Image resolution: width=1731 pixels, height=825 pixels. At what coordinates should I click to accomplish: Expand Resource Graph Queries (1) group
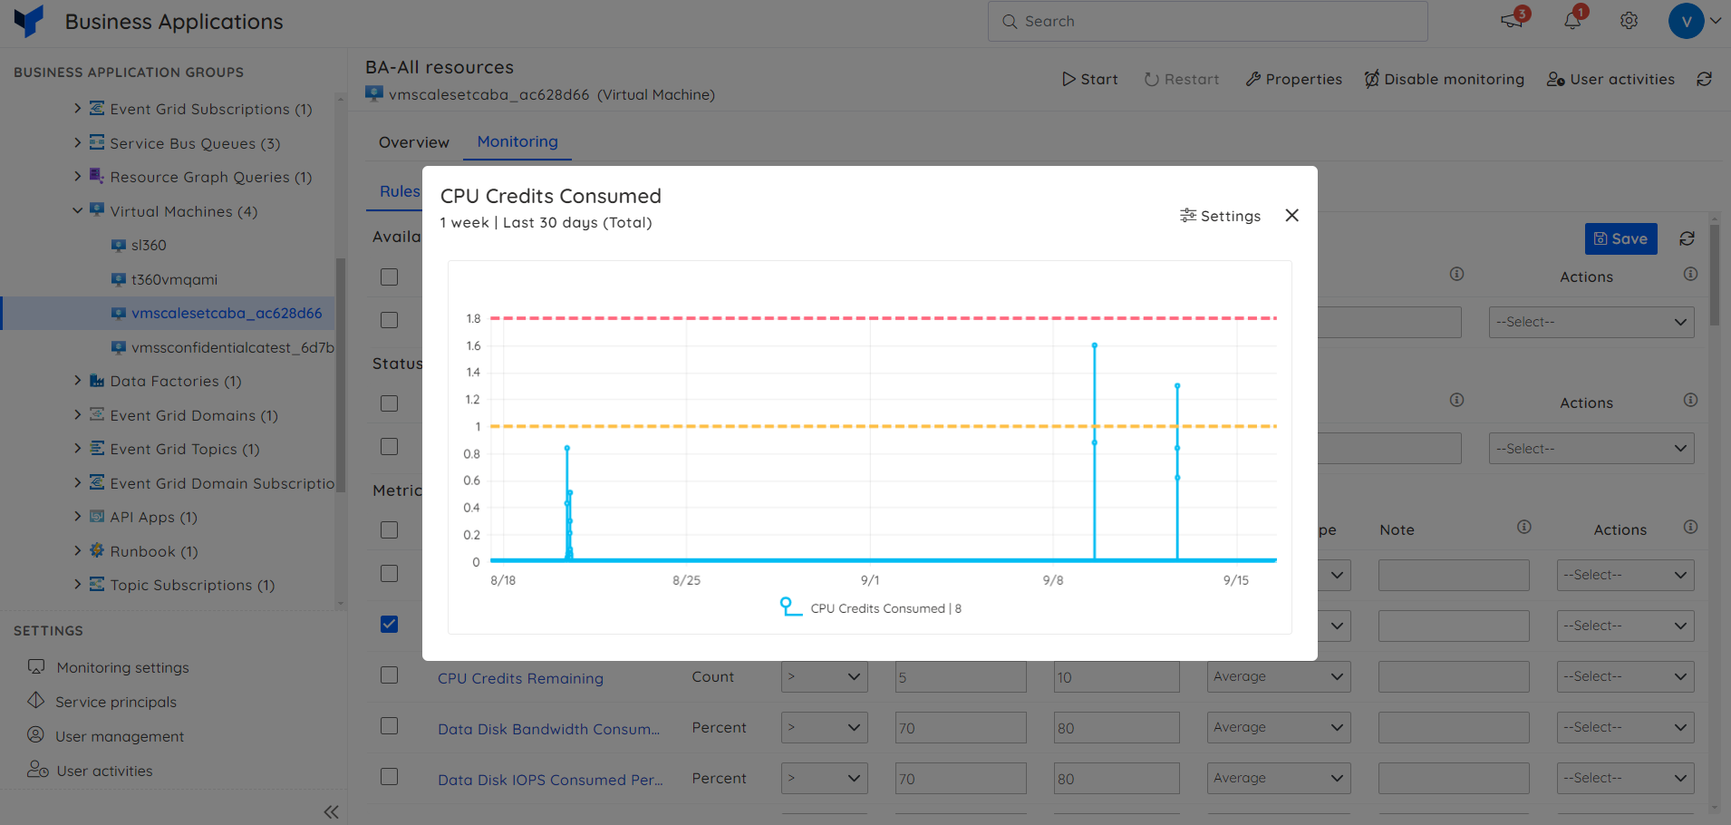77,176
